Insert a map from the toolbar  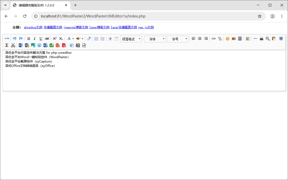coord(248,39)
